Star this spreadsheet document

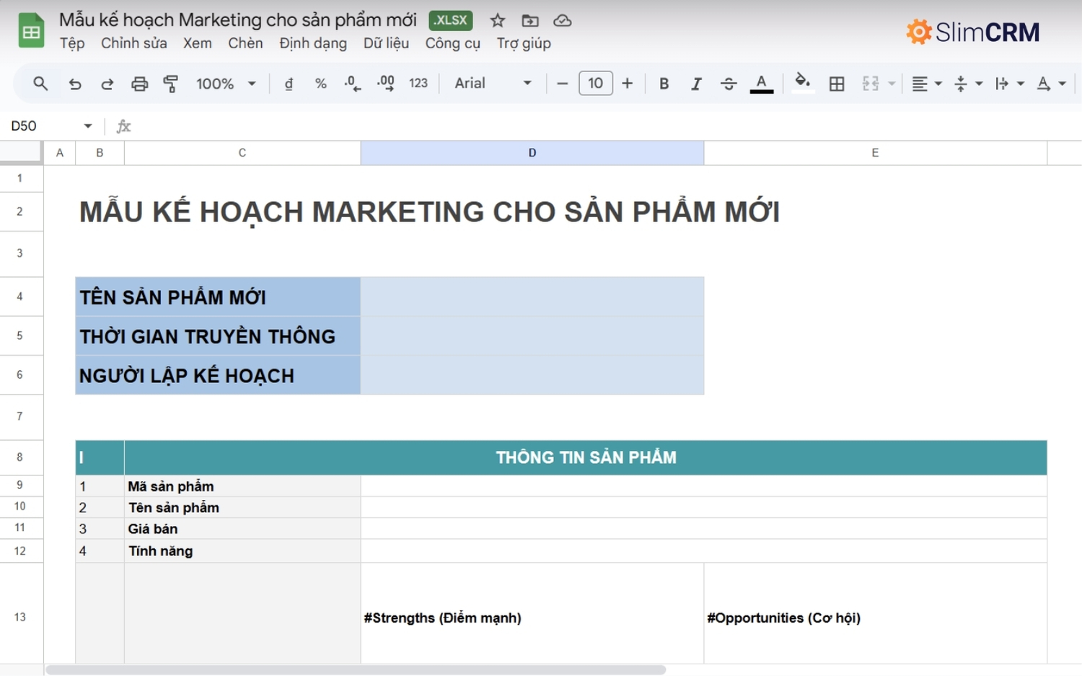click(x=498, y=21)
